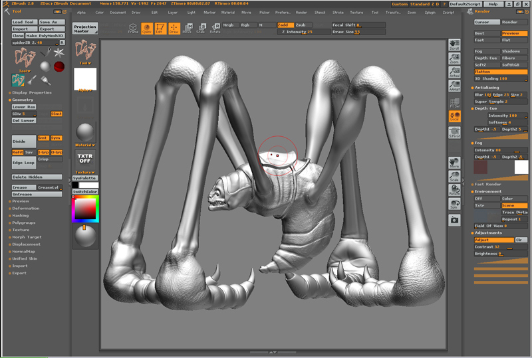
Task: Expand the Masking subpalette
Action: [21, 215]
